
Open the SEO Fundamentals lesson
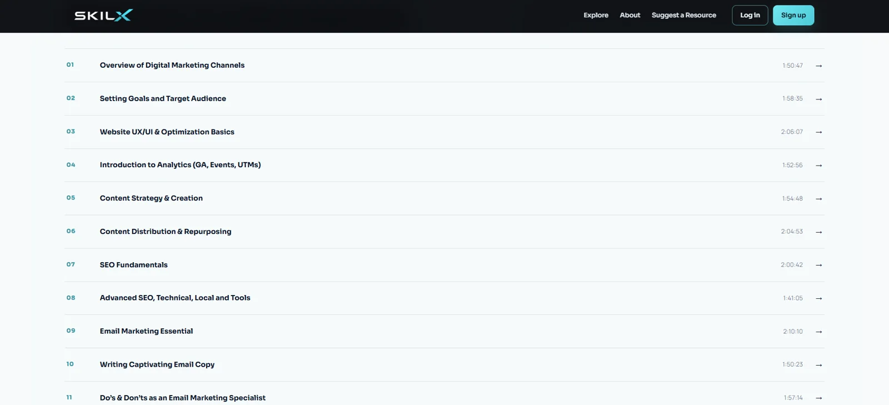(x=133, y=264)
